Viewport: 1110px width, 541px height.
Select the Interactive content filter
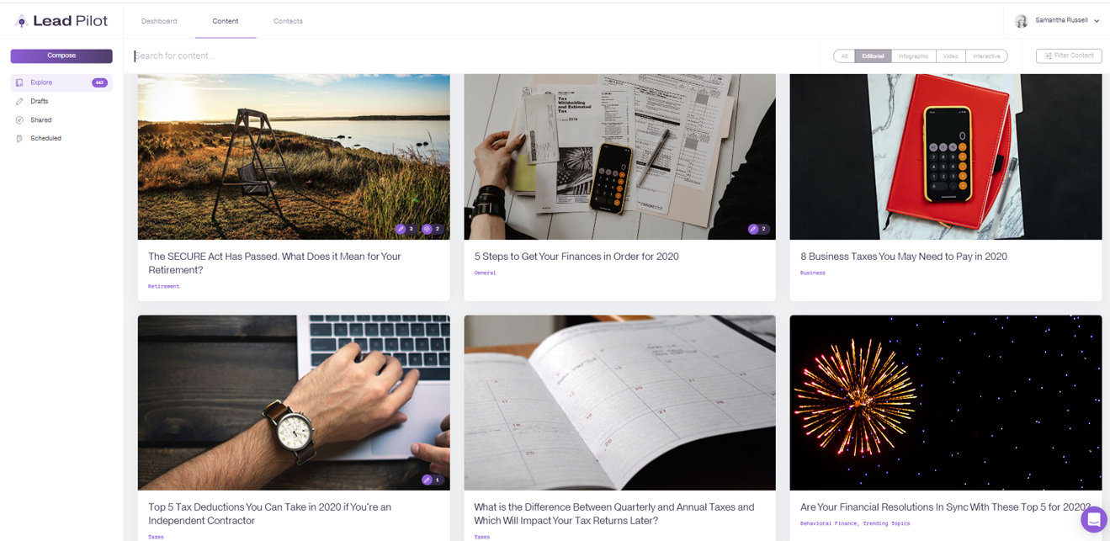pos(986,56)
